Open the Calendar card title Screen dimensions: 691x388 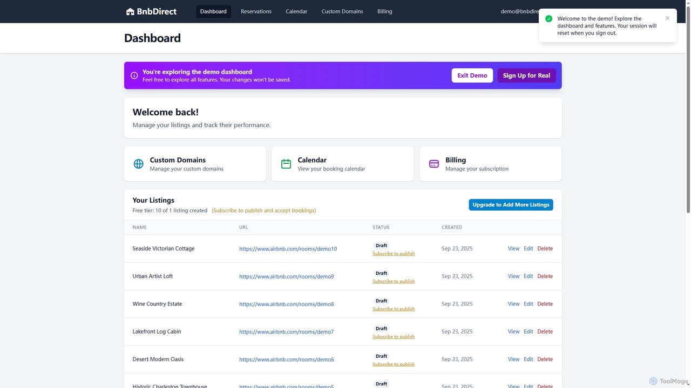click(x=312, y=160)
